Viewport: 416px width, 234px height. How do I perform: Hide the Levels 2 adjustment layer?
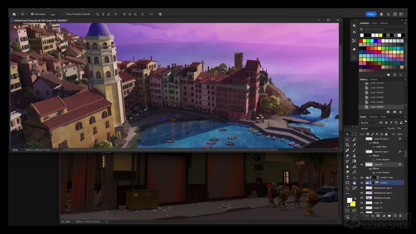tap(361, 182)
